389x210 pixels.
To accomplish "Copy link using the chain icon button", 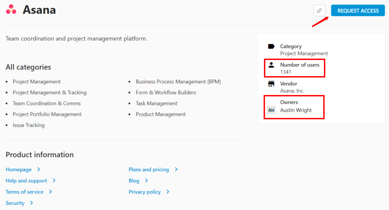I will click(x=319, y=11).
